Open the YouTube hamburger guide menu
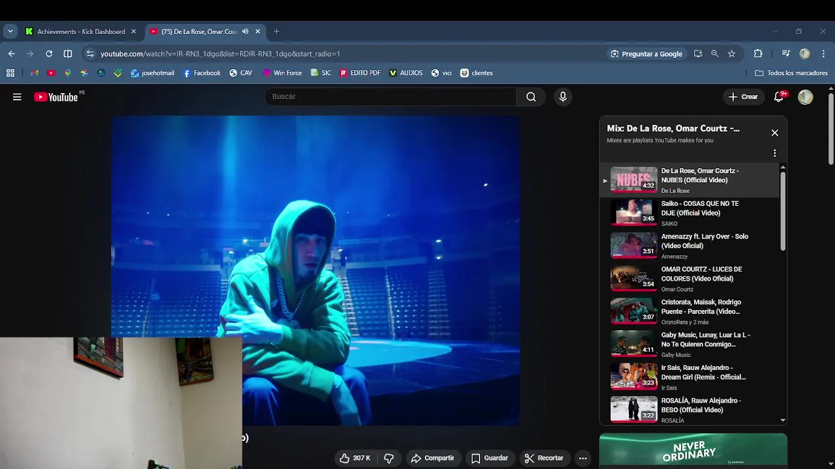The height and width of the screenshot is (469, 835). pyautogui.click(x=17, y=97)
